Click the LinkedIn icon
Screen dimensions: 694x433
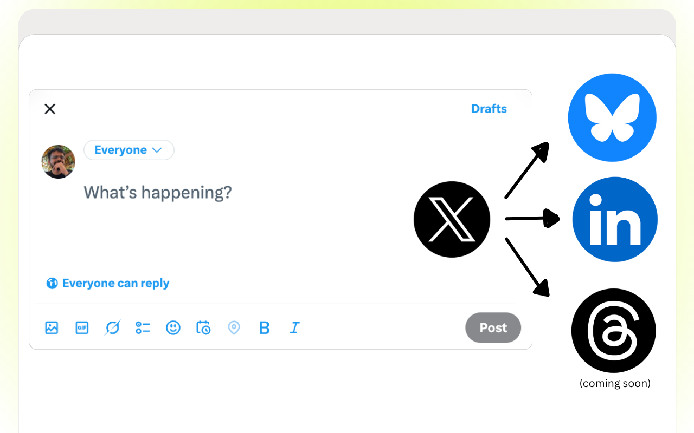[x=614, y=219]
